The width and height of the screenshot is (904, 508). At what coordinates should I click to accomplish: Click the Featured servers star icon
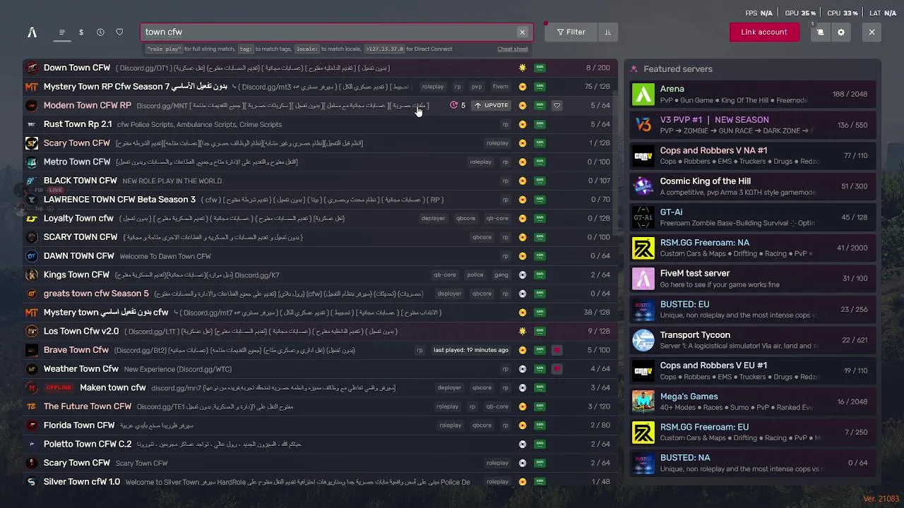pyautogui.click(x=634, y=69)
